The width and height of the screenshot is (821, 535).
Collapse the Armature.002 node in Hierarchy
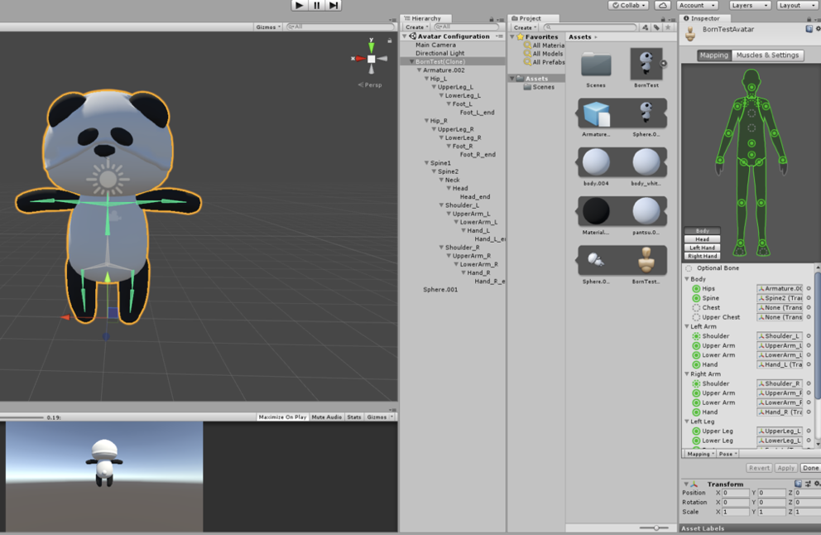pos(419,70)
